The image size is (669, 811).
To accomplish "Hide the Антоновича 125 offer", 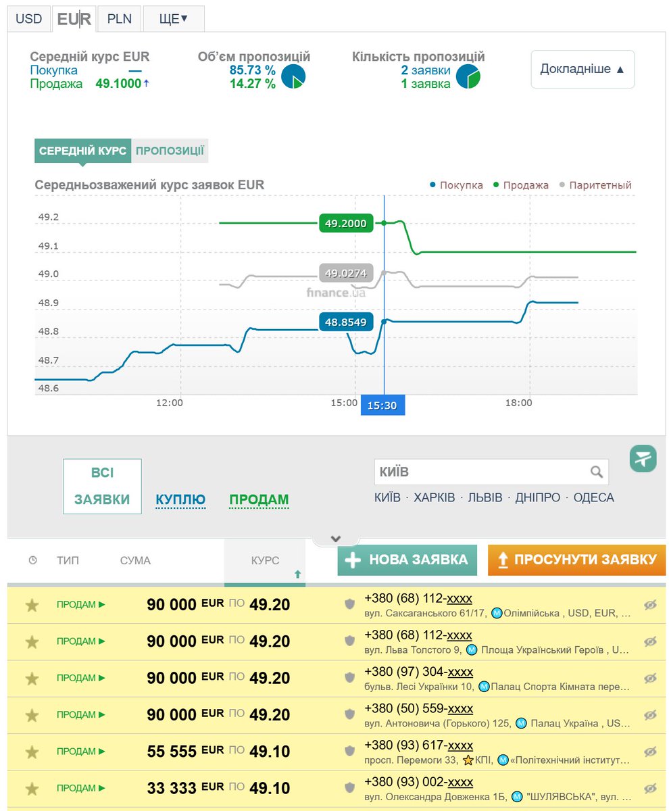I will point(650,715).
